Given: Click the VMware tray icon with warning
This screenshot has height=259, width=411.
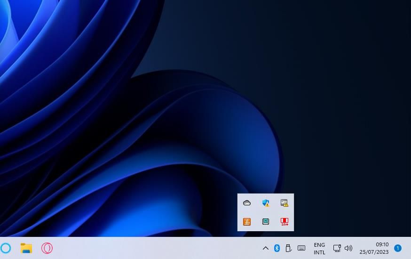Looking at the screenshot, I should [284, 203].
